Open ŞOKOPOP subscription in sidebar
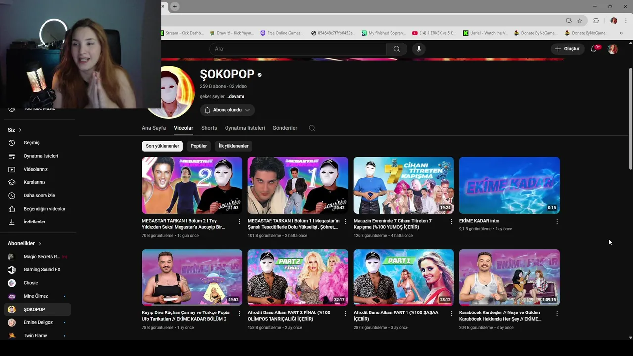Viewport: 633px width, 356px height. click(38, 309)
